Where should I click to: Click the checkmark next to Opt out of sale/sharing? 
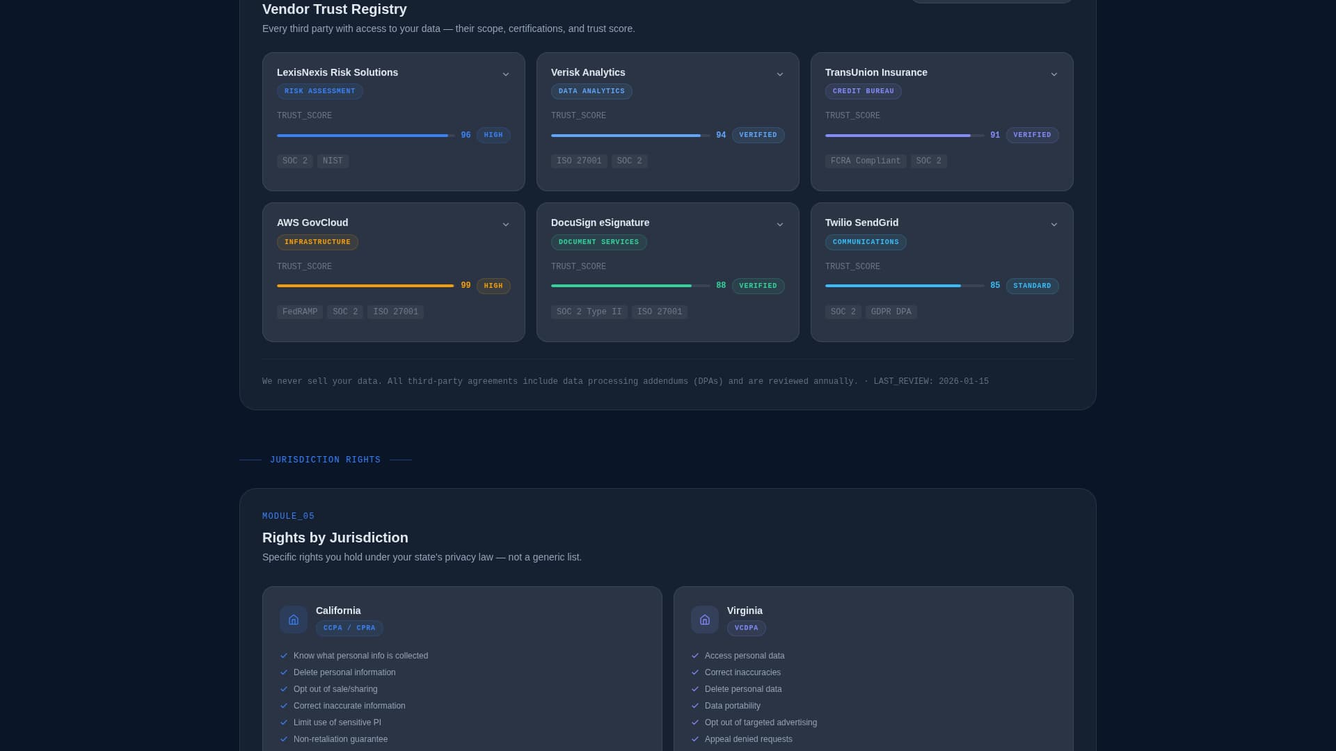(284, 689)
